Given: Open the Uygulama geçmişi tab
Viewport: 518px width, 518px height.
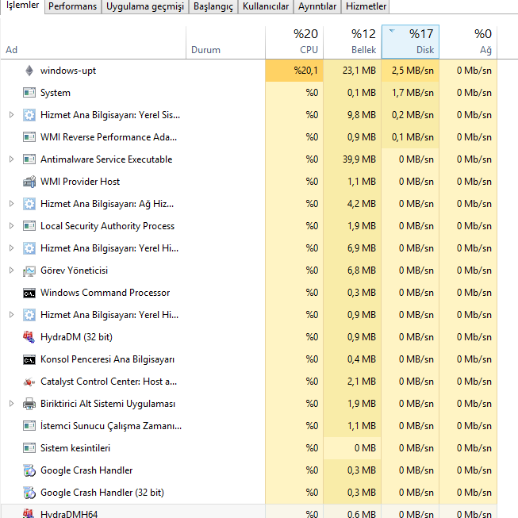Looking at the screenshot, I should (144, 6).
